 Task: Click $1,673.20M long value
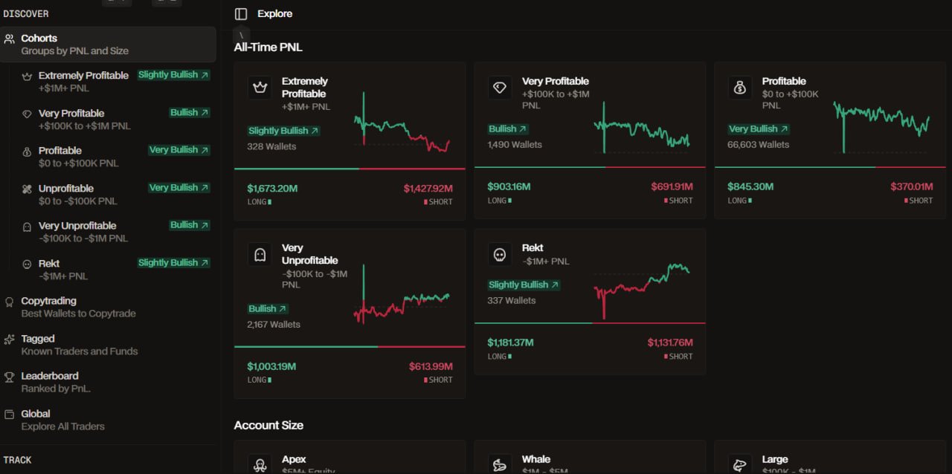pyautogui.click(x=272, y=189)
